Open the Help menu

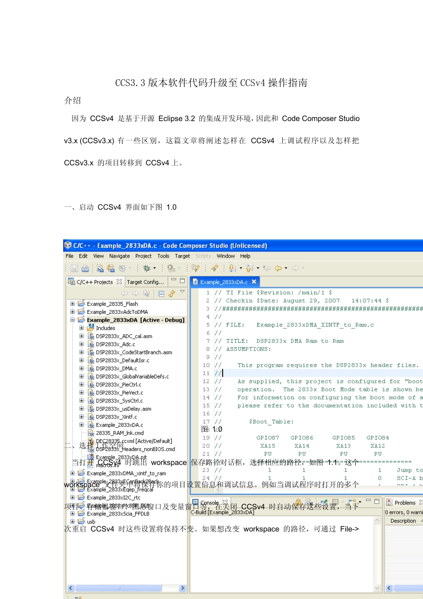pyautogui.click(x=245, y=256)
